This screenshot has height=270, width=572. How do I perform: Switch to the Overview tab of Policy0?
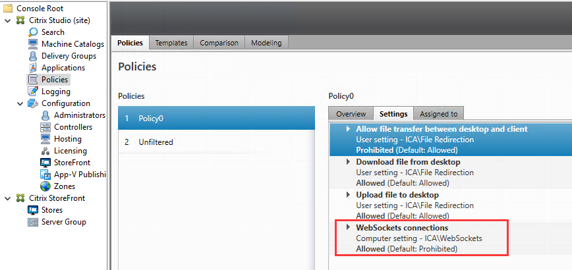(x=351, y=114)
